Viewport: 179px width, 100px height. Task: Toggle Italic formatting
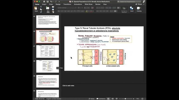click(x=62, y=11)
